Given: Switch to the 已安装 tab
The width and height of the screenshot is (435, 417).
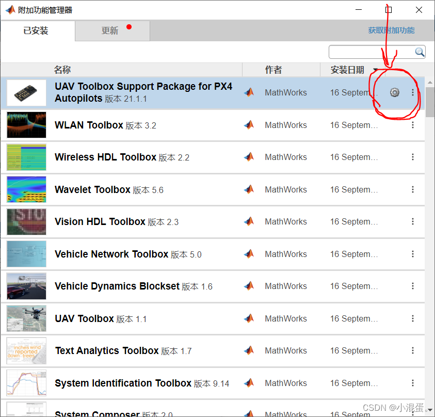Looking at the screenshot, I should pyautogui.click(x=38, y=30).
